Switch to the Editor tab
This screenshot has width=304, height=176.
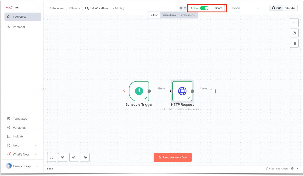(154, 15)
